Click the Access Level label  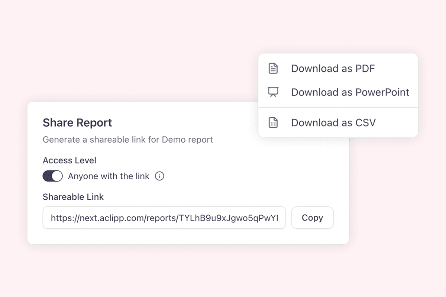[70, 160]
